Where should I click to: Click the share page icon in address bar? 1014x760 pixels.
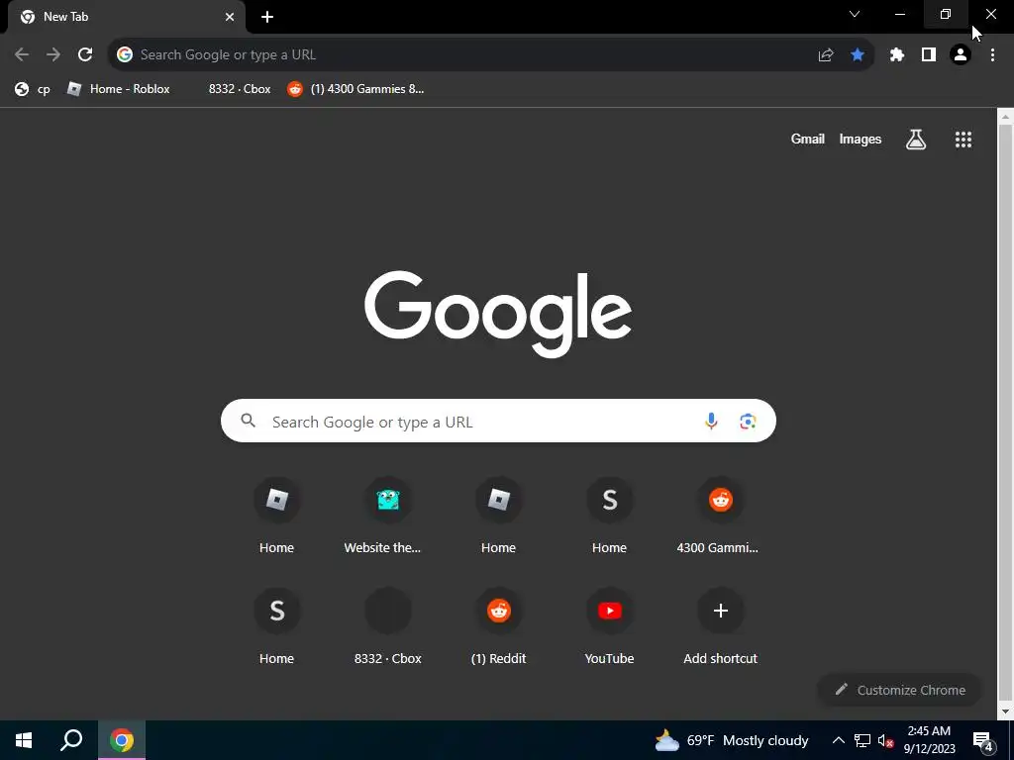tap(826, 55)
